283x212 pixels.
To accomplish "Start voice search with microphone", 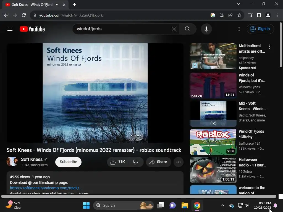I will pos(206,29).
